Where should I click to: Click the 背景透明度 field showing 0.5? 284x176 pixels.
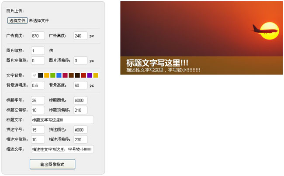coord(38,85)
